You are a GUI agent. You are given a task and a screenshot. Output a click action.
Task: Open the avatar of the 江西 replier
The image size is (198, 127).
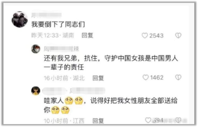[x=36, y=91]
